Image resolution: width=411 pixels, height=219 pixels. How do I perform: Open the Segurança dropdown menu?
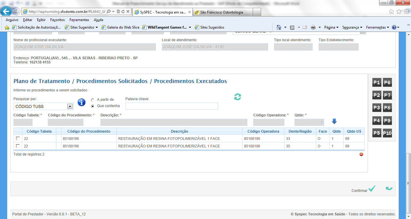point(352,27)
